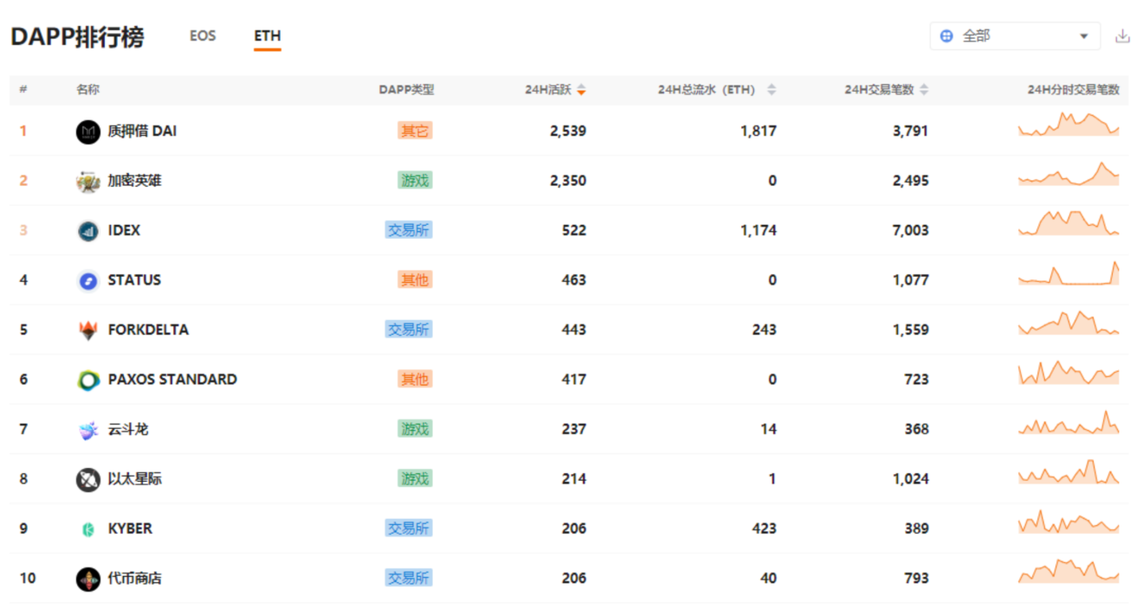The width and height of the screenshot is (1143, 608).
Task: Click the STATUS transaction sparkline chart
Action: (1069, 273)
